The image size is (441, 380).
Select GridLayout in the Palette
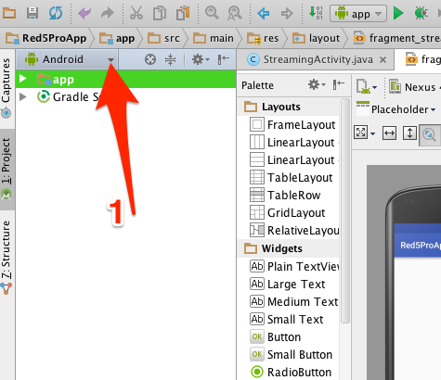click(288, 212)
